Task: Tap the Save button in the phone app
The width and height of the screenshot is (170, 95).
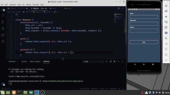Action: (x=144, y=42)
